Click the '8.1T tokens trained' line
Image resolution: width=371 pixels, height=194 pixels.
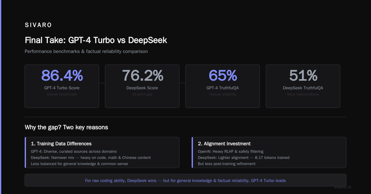(x=244, y=157)
